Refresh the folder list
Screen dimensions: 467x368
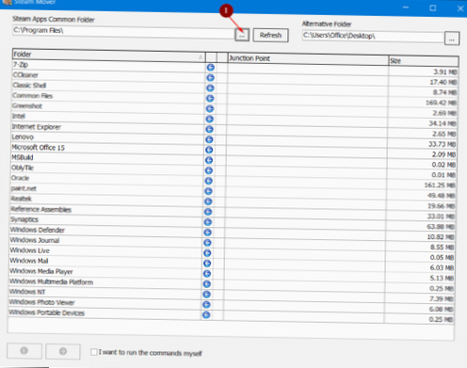coord(270,35)
